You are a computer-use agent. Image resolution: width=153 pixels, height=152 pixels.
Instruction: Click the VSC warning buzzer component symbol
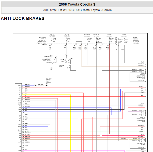(142, 140)
